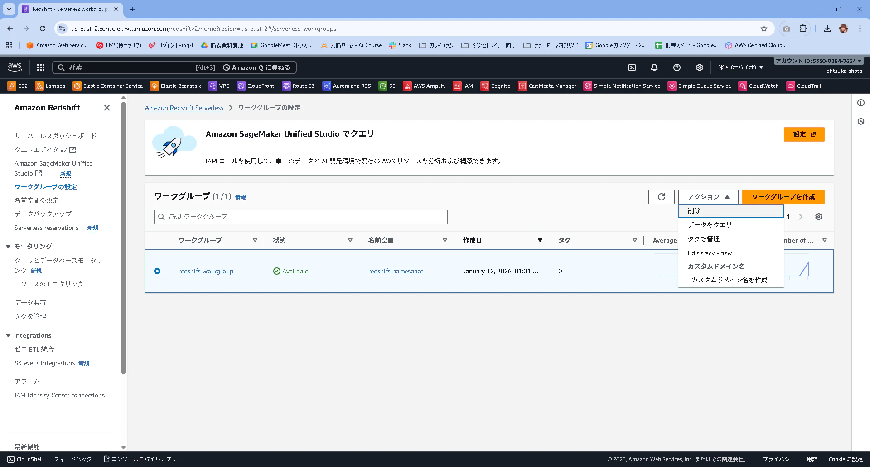Open VPC service shortcut
Screen dimensions: 870x467
(x=219, y=86)
